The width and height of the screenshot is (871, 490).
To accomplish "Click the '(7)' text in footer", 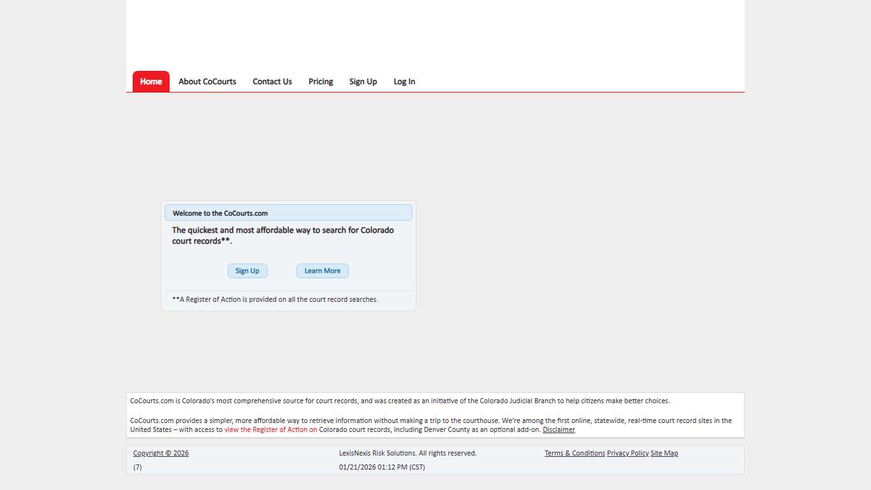I will pos(138,467).
